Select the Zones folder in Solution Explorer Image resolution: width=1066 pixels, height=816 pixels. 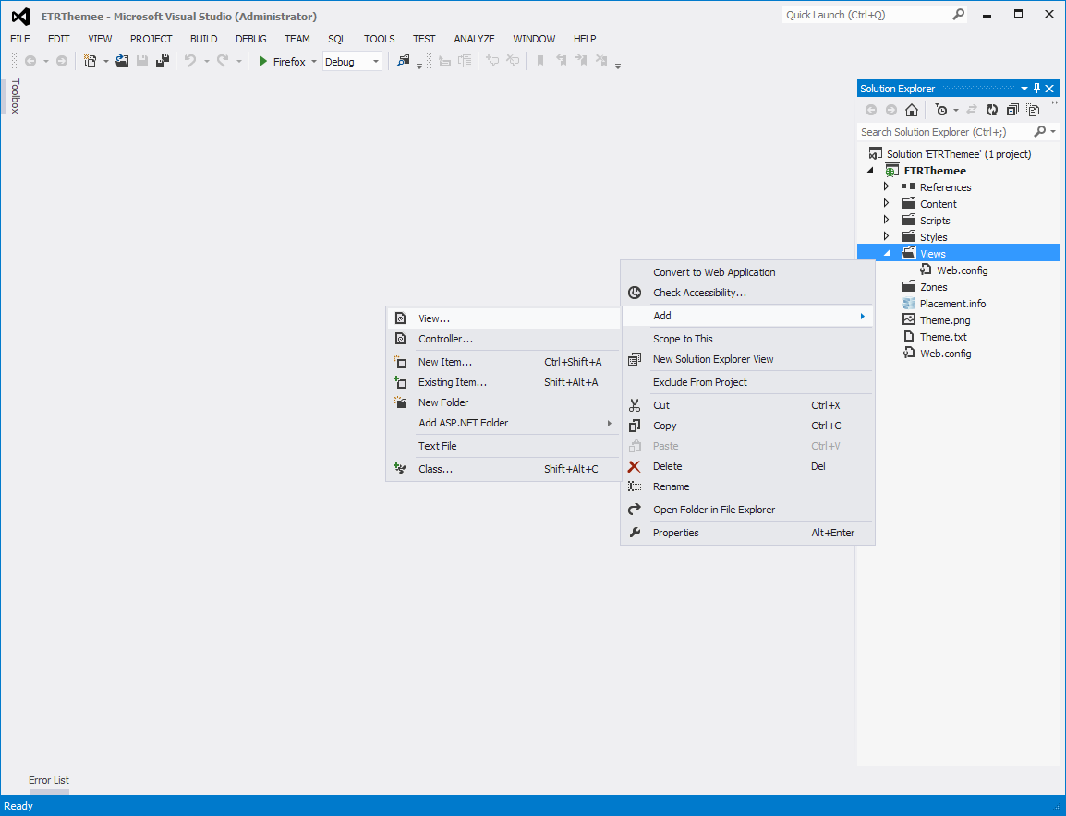[933, 287]
